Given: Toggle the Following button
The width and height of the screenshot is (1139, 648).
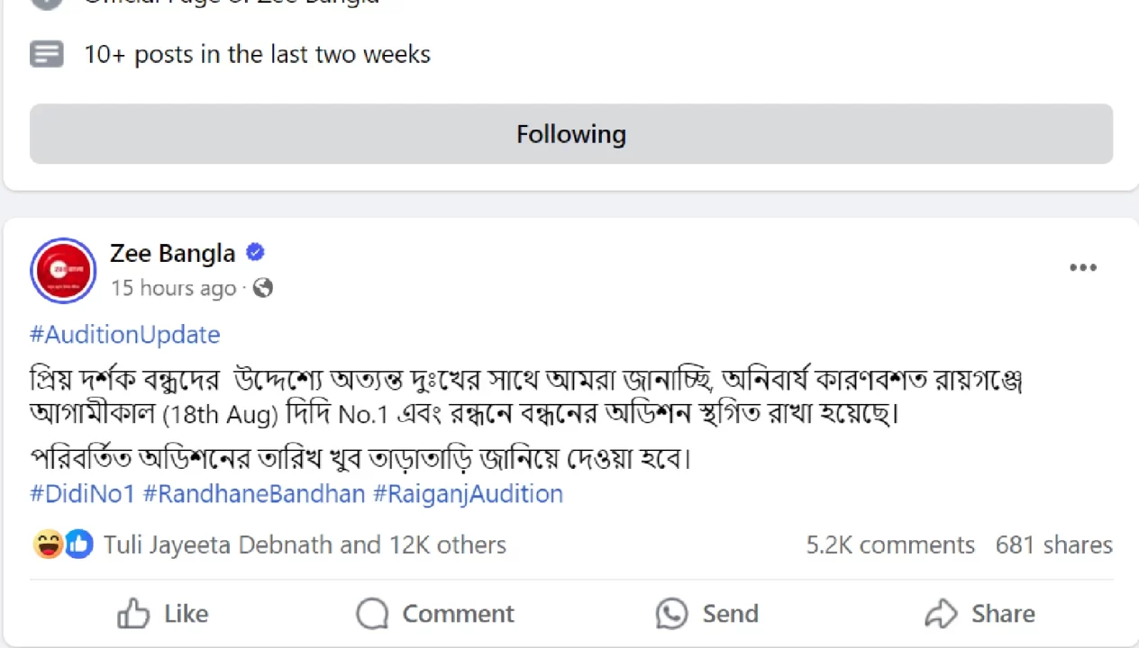Looking at the screenshot, I should [x=571, y=134].
